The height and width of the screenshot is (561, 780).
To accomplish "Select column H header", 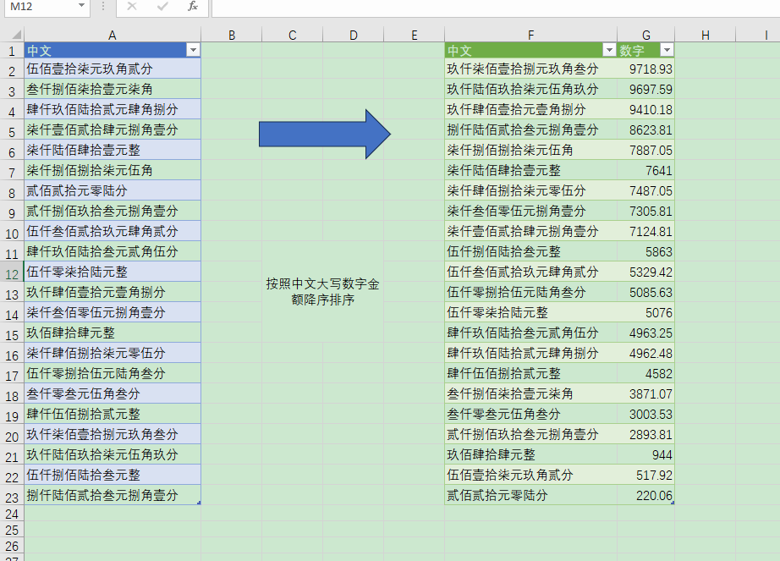I will coord(705,35).
